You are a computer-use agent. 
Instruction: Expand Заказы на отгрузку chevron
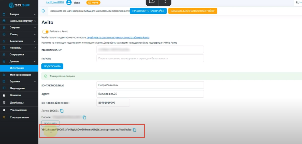click(x=35, y=21)
